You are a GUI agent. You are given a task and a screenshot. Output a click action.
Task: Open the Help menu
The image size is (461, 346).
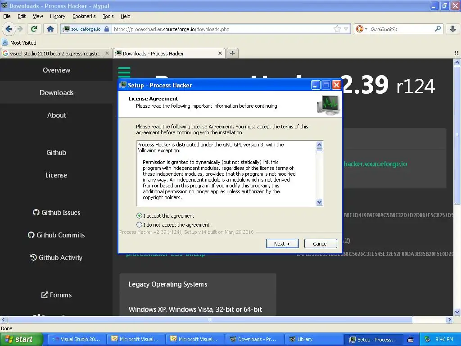tap(125, 17)
